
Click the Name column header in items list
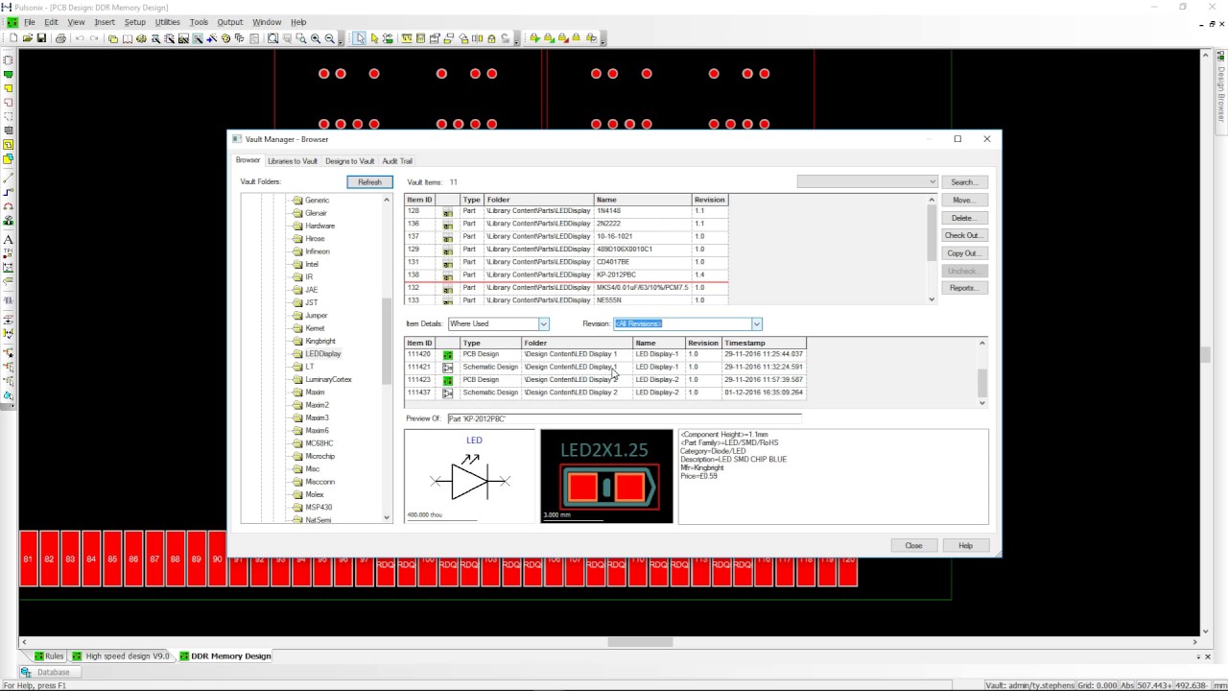point(643,200)
